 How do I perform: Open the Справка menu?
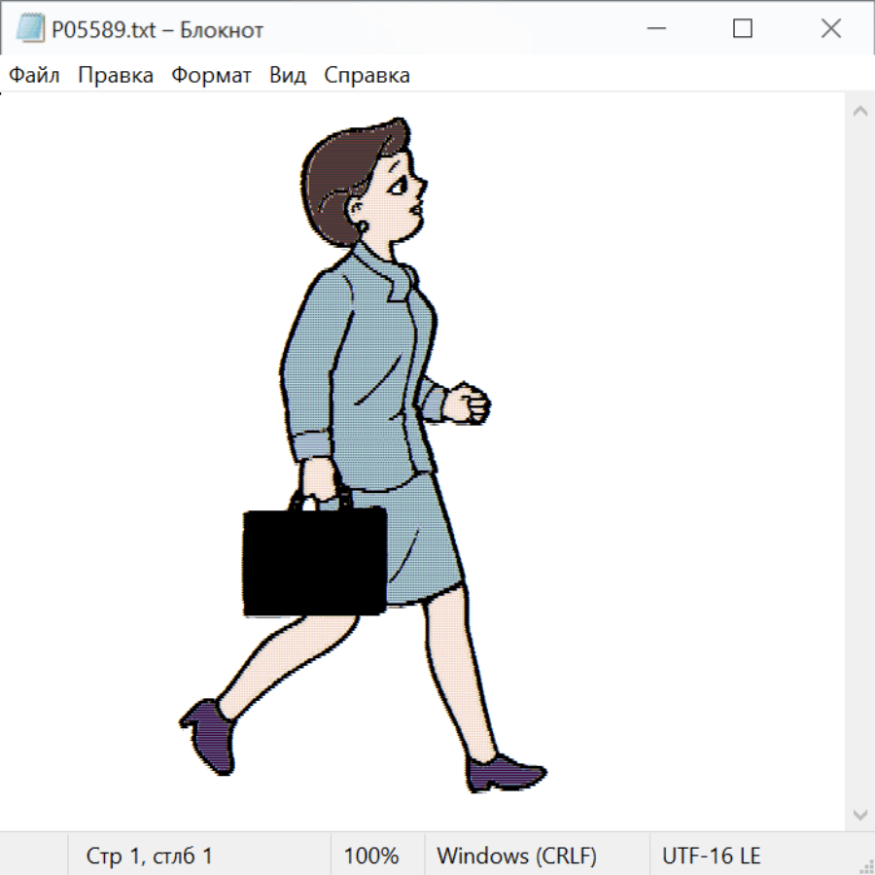[x=367, y=76]
